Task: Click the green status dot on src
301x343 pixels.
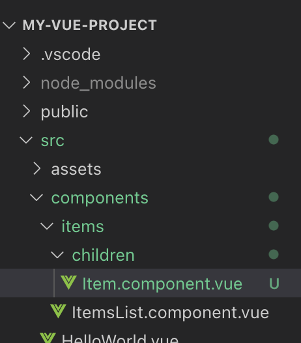Action: 274,140
